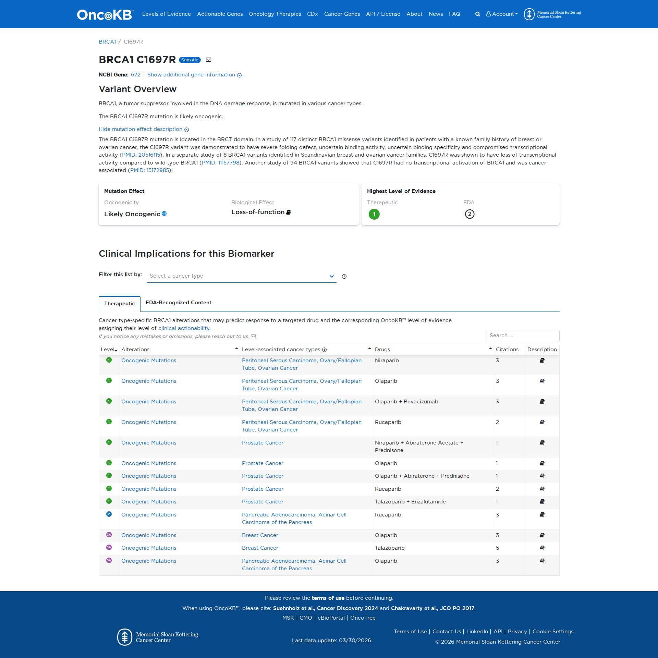Open the CDx menu item
The height and width of the screenshot is (658, 658).
tap(313, 14)
